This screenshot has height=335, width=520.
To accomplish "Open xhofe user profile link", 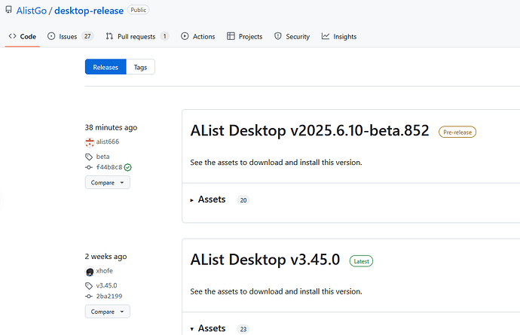I will (x=105, y=271).
